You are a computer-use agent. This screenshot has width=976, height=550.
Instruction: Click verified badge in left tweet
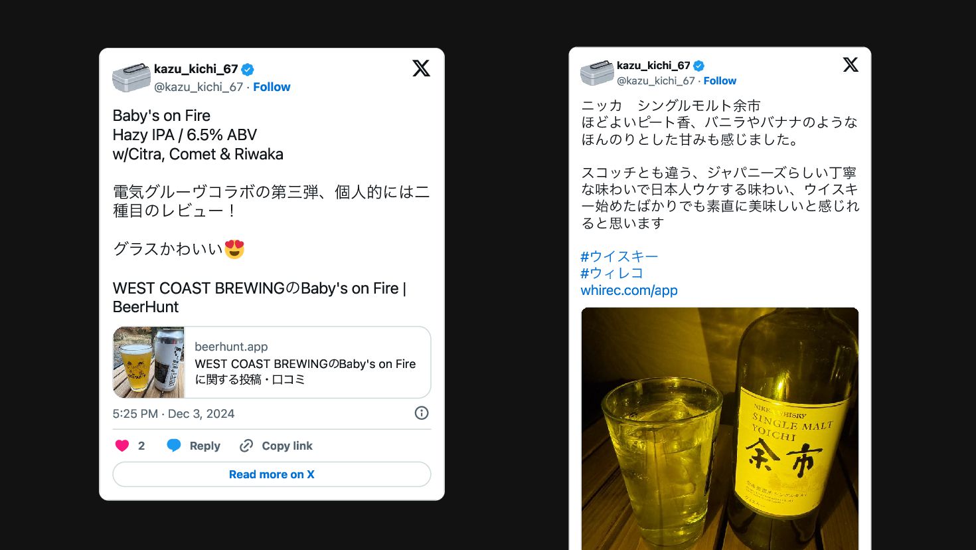248,69
